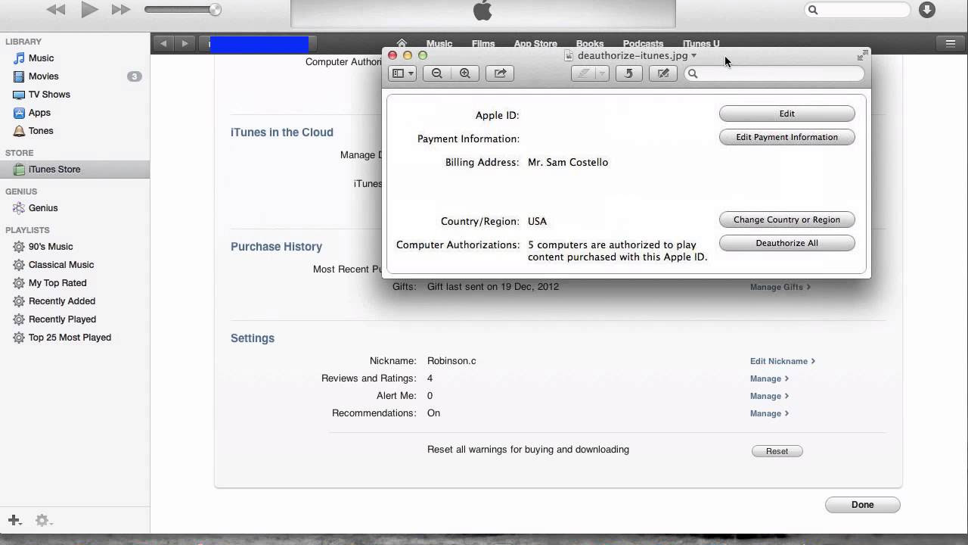Screen dimensions: 968x545
Task: Open the iTunes Store home icon
Action: [x=402, y=44]
